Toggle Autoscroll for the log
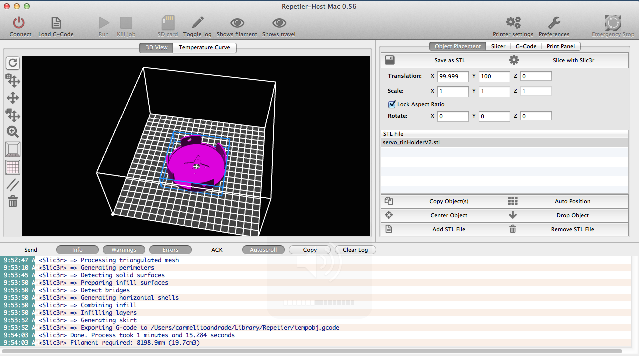Screen dimensions: 639x356 point(263,250)
